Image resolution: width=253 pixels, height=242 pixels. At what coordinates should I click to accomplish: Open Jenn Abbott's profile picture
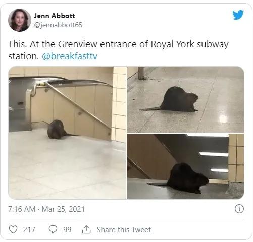(x=20, y=20)
